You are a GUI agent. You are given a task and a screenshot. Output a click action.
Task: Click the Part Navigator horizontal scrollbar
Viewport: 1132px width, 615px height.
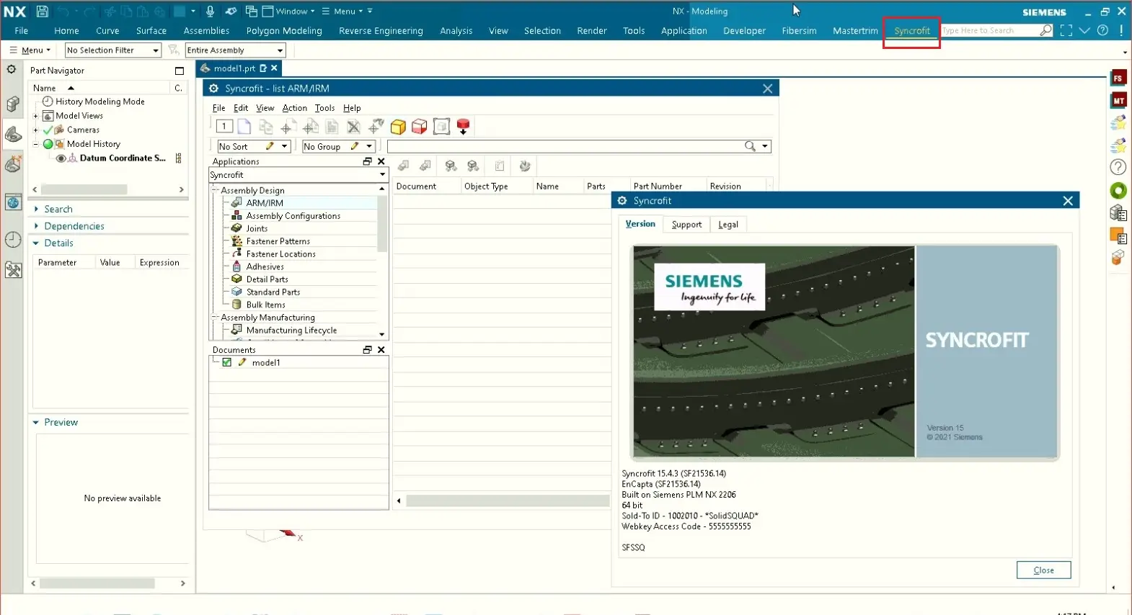point(84,189)
